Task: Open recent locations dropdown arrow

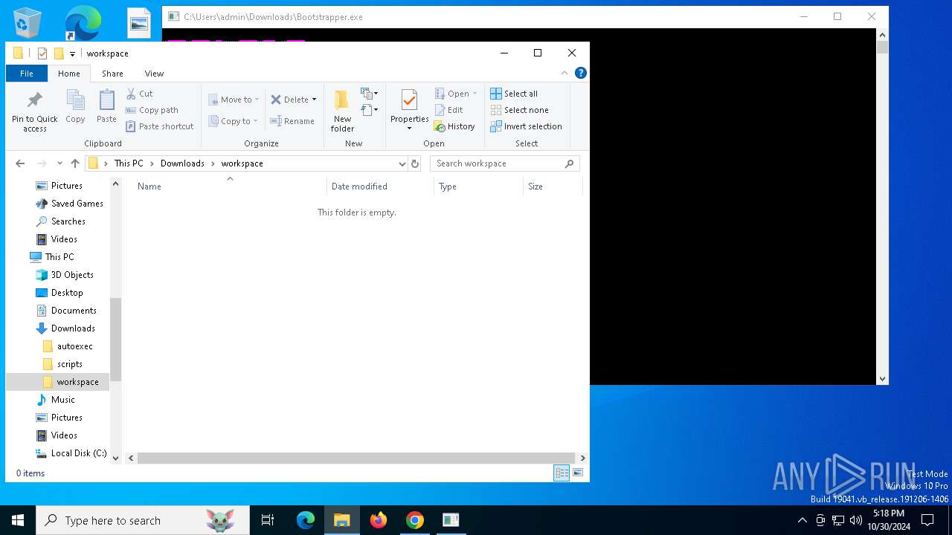Action: [x=59, y=163]
